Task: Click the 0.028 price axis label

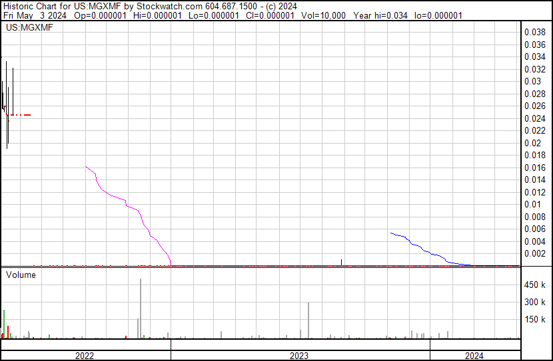Action: [x=534, y=94]
